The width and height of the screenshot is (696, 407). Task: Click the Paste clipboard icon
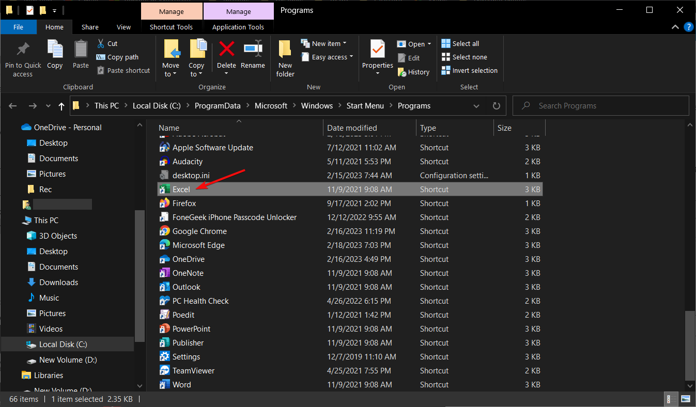click(x=81, y=50)
